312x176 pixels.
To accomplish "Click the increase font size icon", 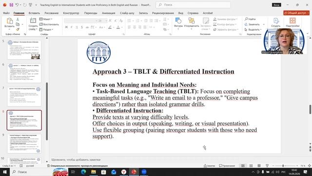I will 111,21.
